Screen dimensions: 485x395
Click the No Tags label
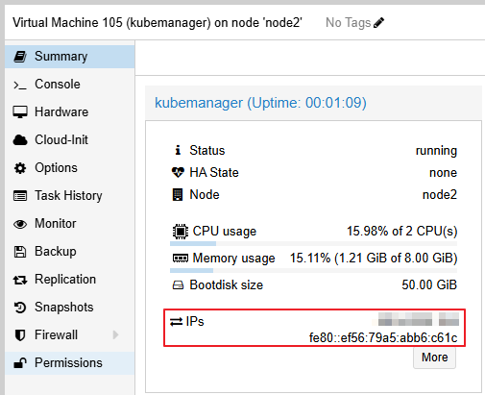click(x=348, y=23)
